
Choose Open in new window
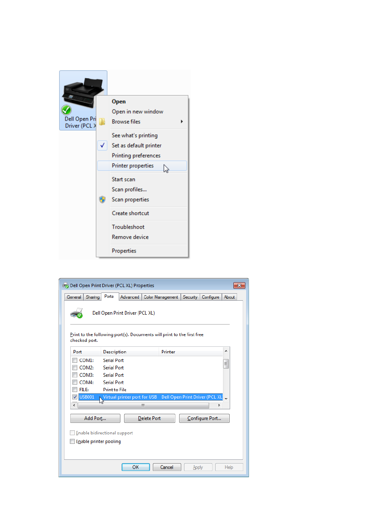click(137, 111)
